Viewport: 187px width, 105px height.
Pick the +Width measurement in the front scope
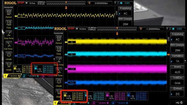[59, 81]
